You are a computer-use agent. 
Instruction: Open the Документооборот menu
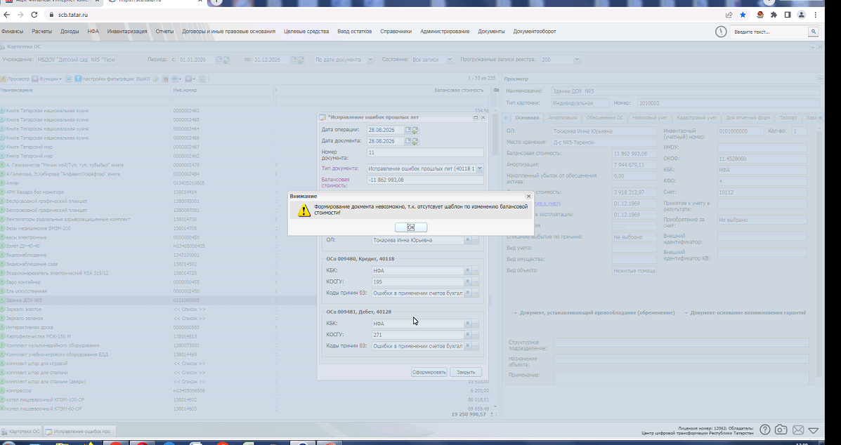point(535,32)
